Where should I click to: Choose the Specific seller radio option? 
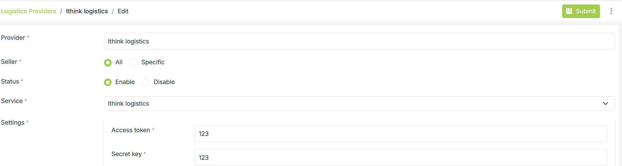click(134, 62)
